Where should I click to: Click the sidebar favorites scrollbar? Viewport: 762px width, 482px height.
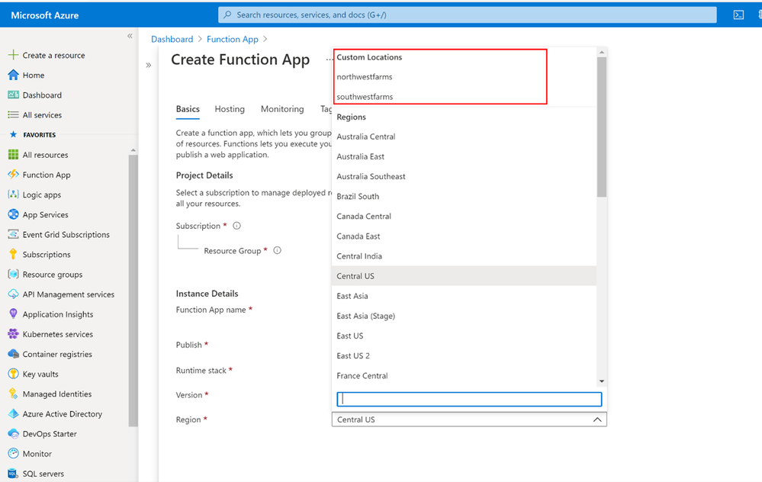(133, 291)
